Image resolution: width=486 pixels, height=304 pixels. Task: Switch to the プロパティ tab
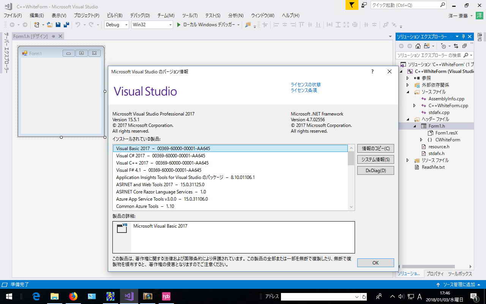click(435, 274)
